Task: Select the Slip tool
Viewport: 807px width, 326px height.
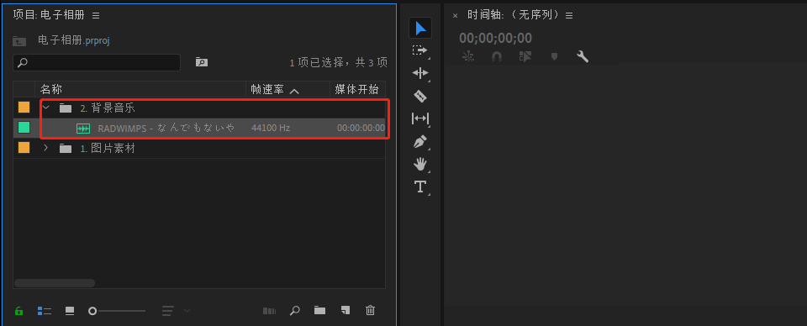Action: click(420, 118)
